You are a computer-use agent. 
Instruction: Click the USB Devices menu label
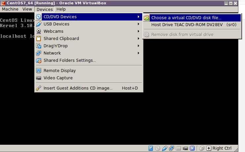(57, 24)
